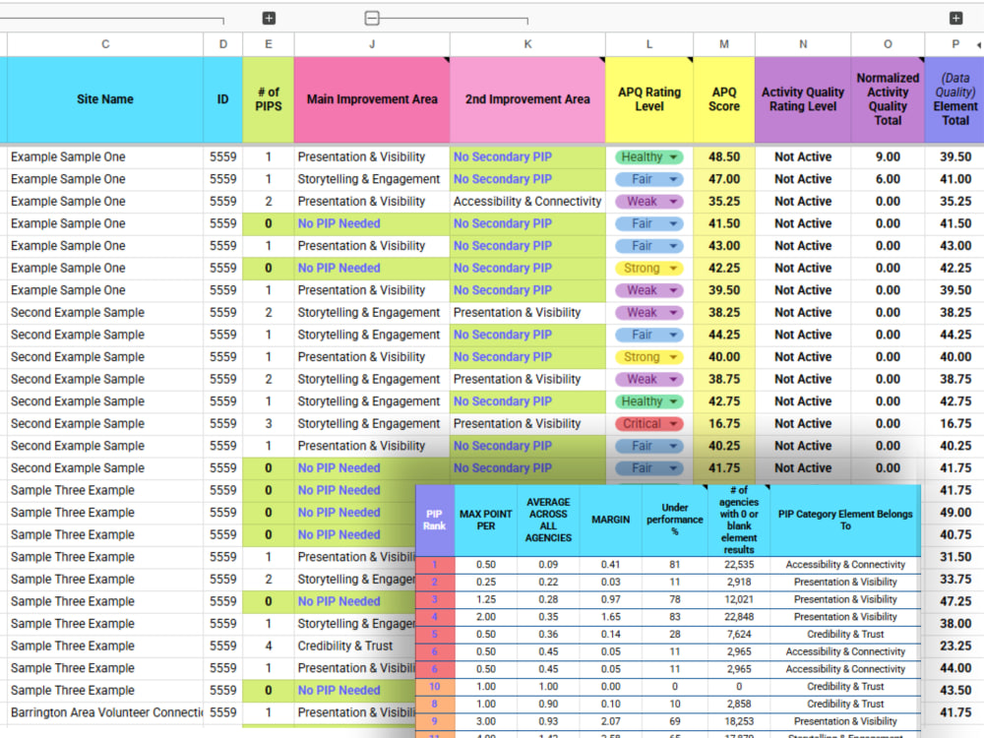The height and width of the screenshot is (738, 984).
Task: Select the PIPS count cell showing 3
Action: [269, 423]
